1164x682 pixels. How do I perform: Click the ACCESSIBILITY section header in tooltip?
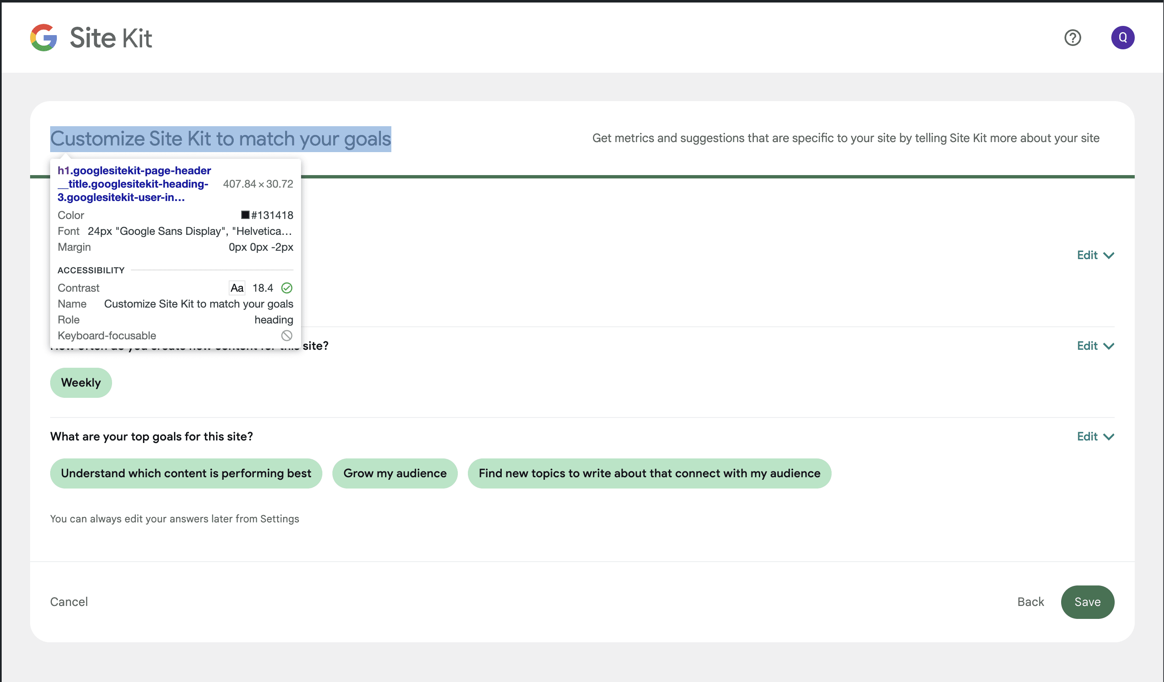(x=91, y=270)
